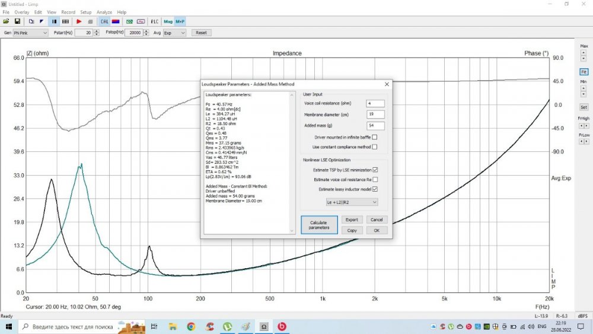
Task: Click the save floppy disk icon
Action: point(17,21)
